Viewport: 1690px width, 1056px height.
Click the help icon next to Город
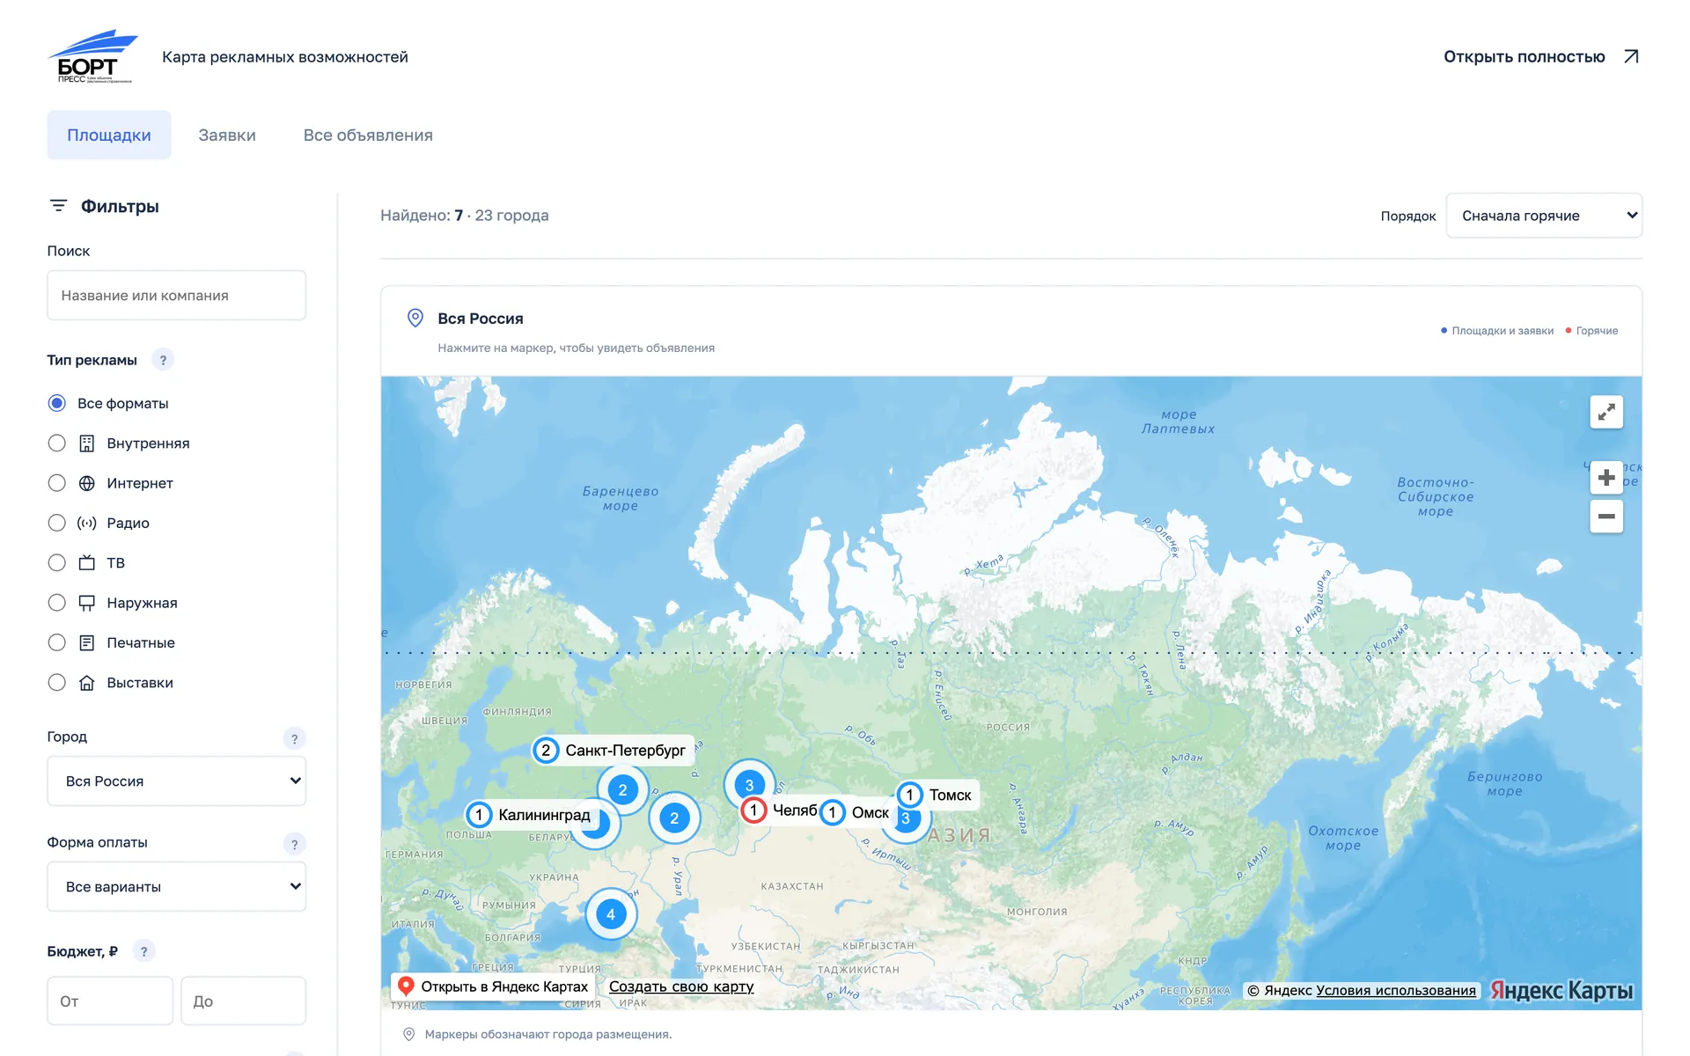[x=295, y=738]
